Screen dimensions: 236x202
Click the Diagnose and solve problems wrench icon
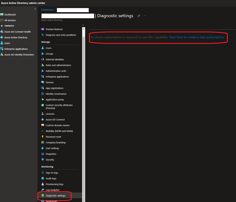coord(43,35)
